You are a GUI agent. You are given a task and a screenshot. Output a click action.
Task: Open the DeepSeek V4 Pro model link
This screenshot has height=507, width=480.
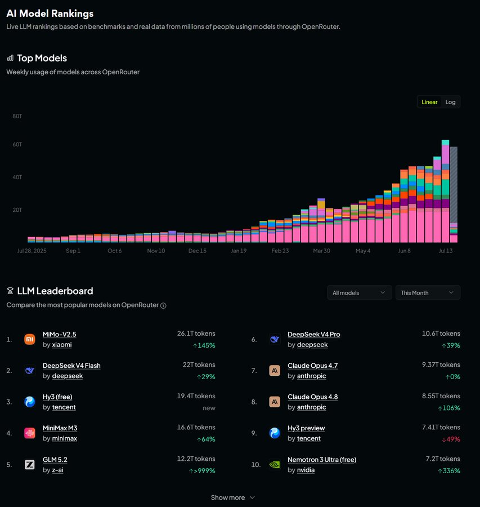[313, 334]
